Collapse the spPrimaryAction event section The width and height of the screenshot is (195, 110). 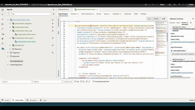(x=171, y=61)
